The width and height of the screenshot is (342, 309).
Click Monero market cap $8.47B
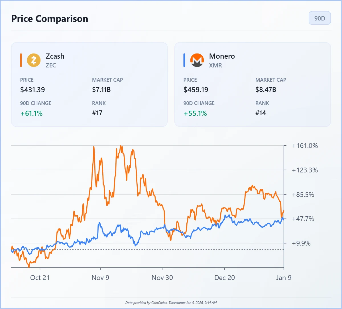pyautogui.click(x=266, y=90)
